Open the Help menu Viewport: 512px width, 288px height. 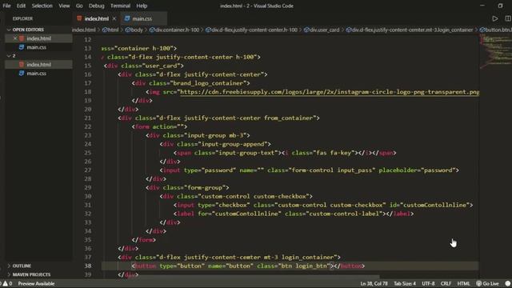(x=142, y=6)
